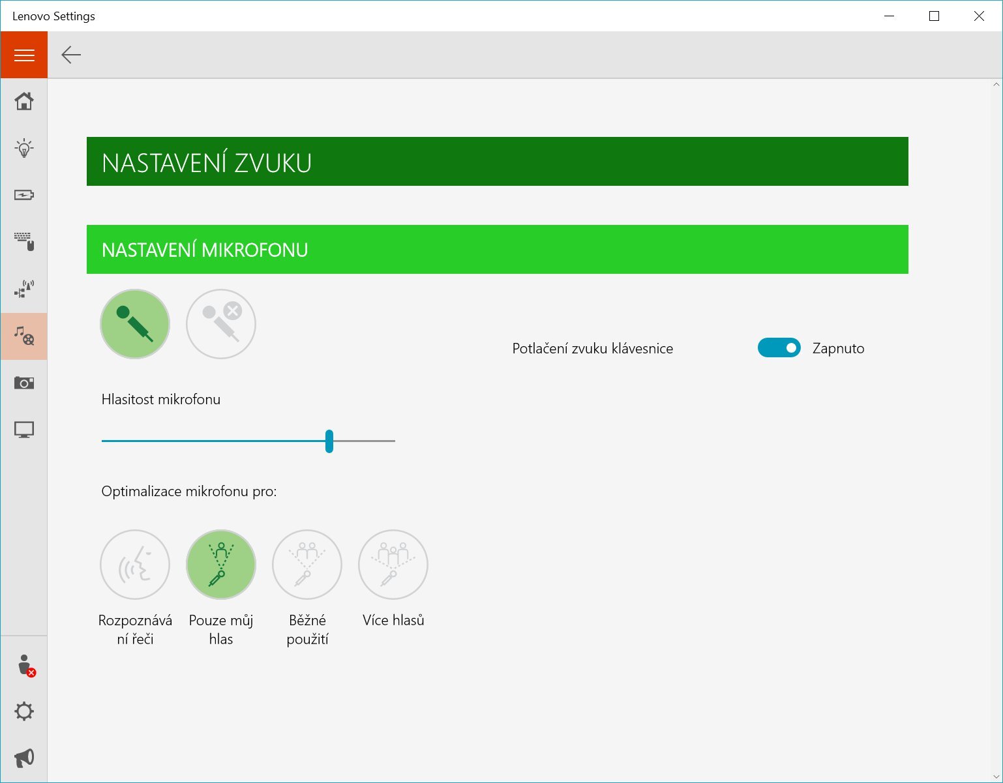Open the lightbulb smart settings section

click(24, 149)
